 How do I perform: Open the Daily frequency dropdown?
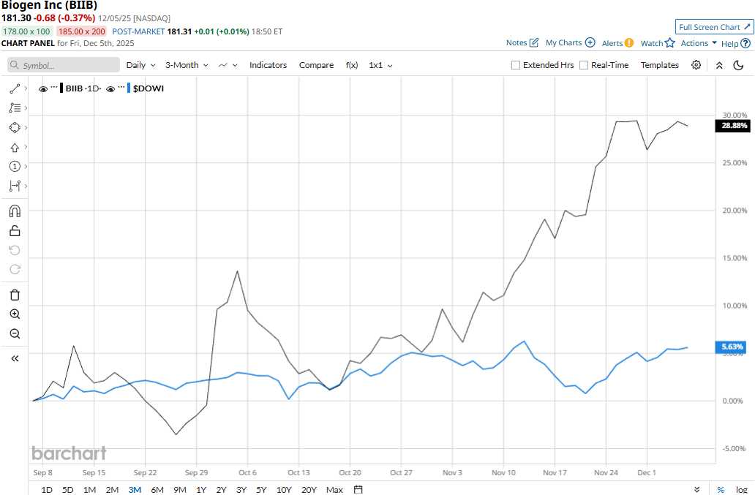tap(140, 65)
